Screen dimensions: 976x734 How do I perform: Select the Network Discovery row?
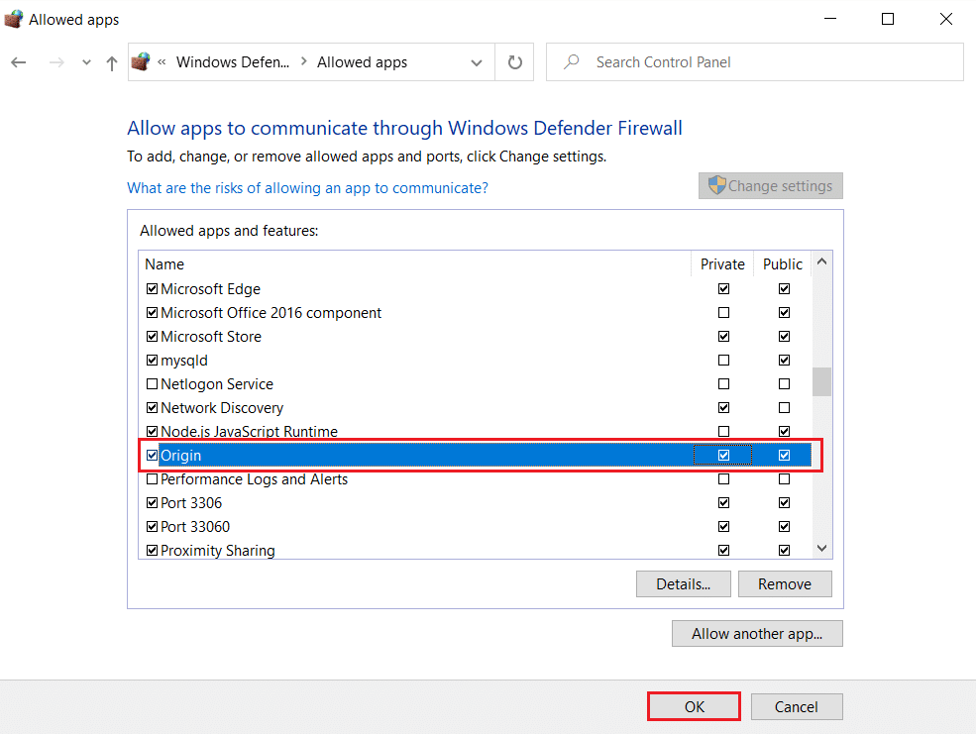475,407
